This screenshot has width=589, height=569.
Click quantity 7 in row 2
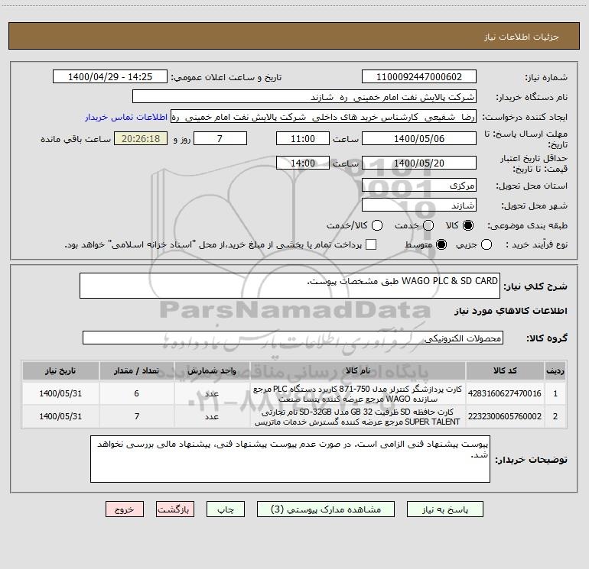[x=137, y=416]
